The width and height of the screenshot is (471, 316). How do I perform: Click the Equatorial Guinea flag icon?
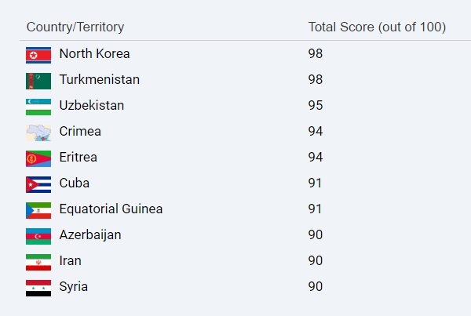coord(38,210)
